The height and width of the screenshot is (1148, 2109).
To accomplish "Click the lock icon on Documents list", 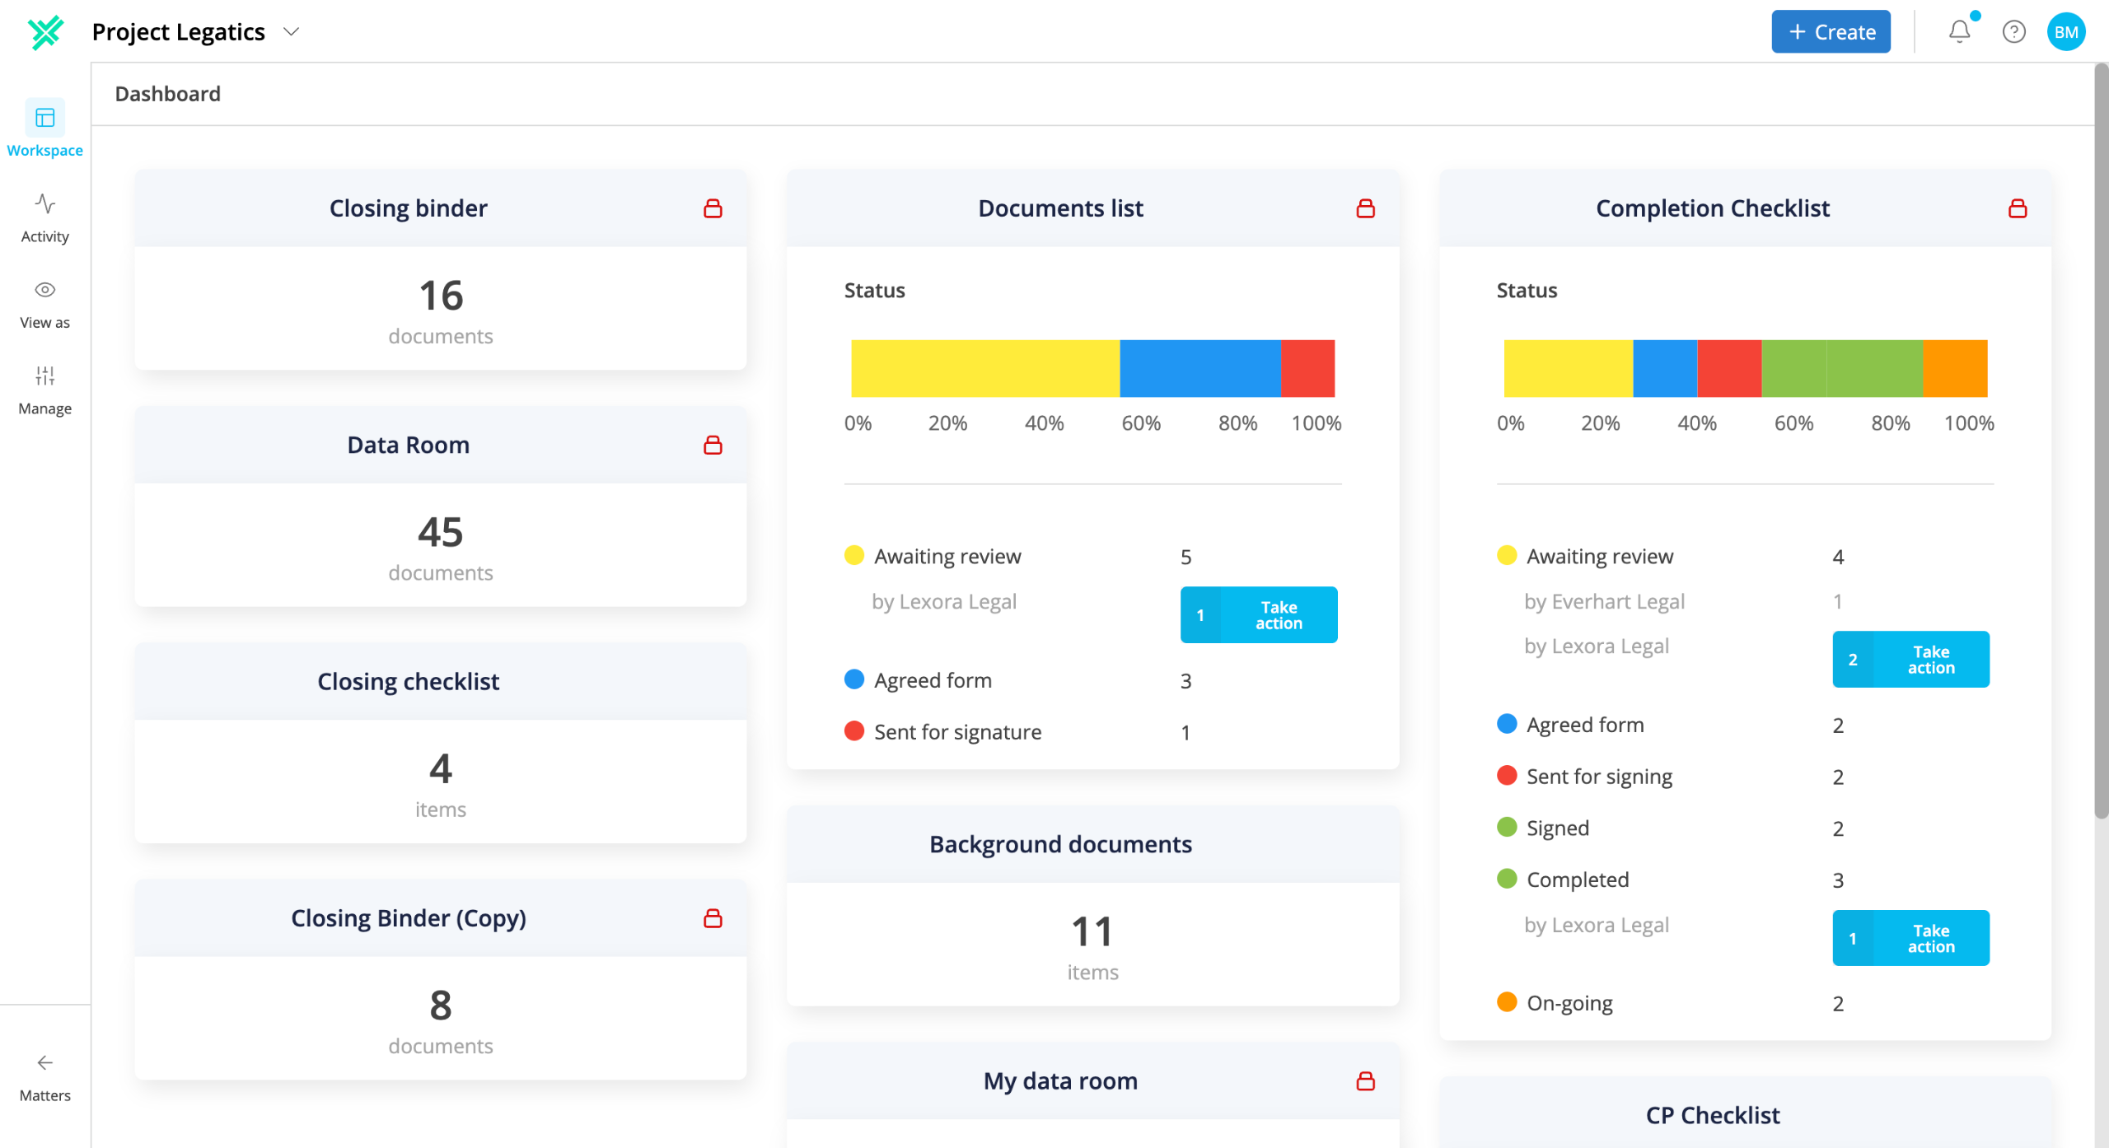I will (1365, 208).
